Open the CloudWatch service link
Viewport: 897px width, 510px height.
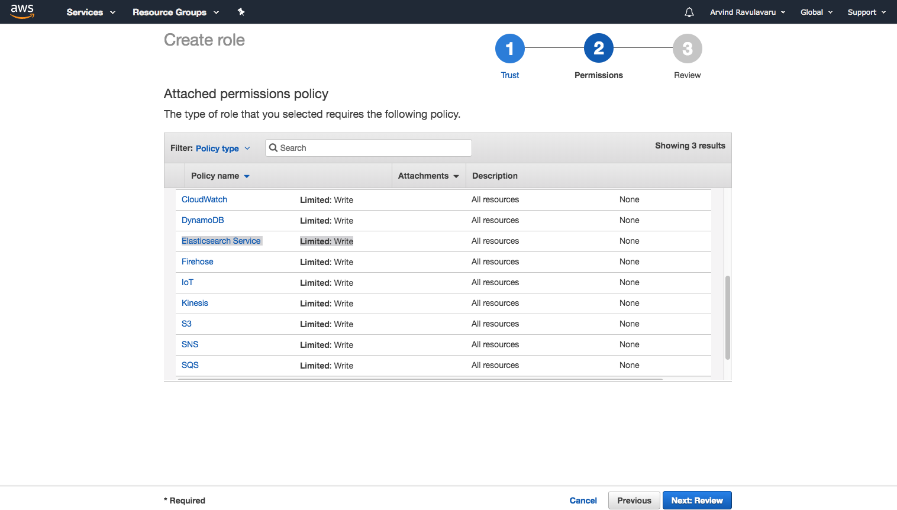[x=204, y=199]
